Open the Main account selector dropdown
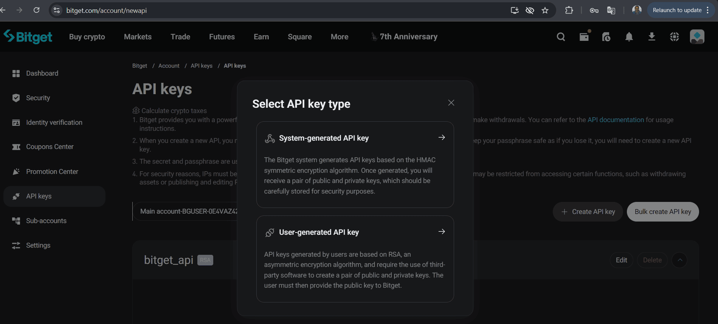The height and width of the screenshot is (324, 718). click(x=185, y=211)
